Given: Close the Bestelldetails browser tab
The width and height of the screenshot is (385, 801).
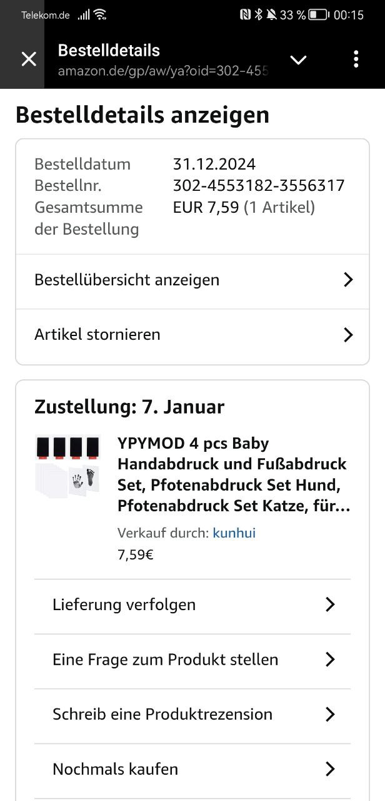Looking at the screenshot, I should (29, 59).
